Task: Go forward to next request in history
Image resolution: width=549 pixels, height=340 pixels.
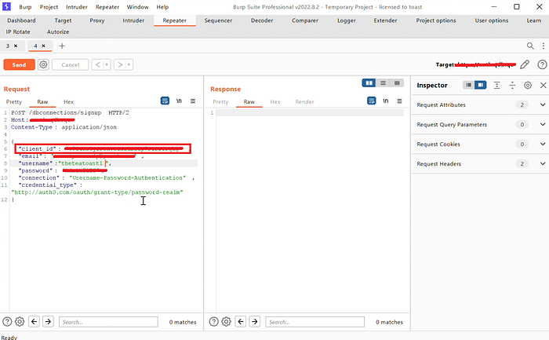Action: pyautogui.click(x=120, y=64)
